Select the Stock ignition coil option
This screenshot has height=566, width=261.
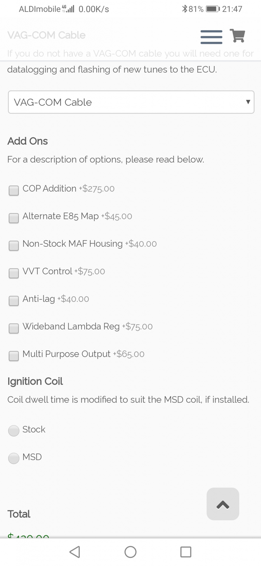click(14, 431)
